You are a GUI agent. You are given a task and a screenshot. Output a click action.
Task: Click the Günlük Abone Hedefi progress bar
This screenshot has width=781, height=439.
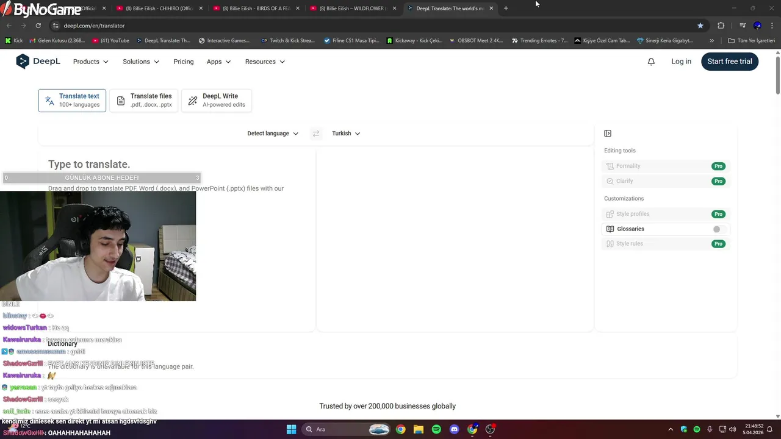point(102,178)
